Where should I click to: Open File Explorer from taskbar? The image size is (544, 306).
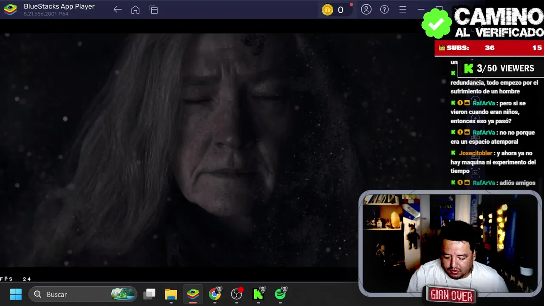171,294
